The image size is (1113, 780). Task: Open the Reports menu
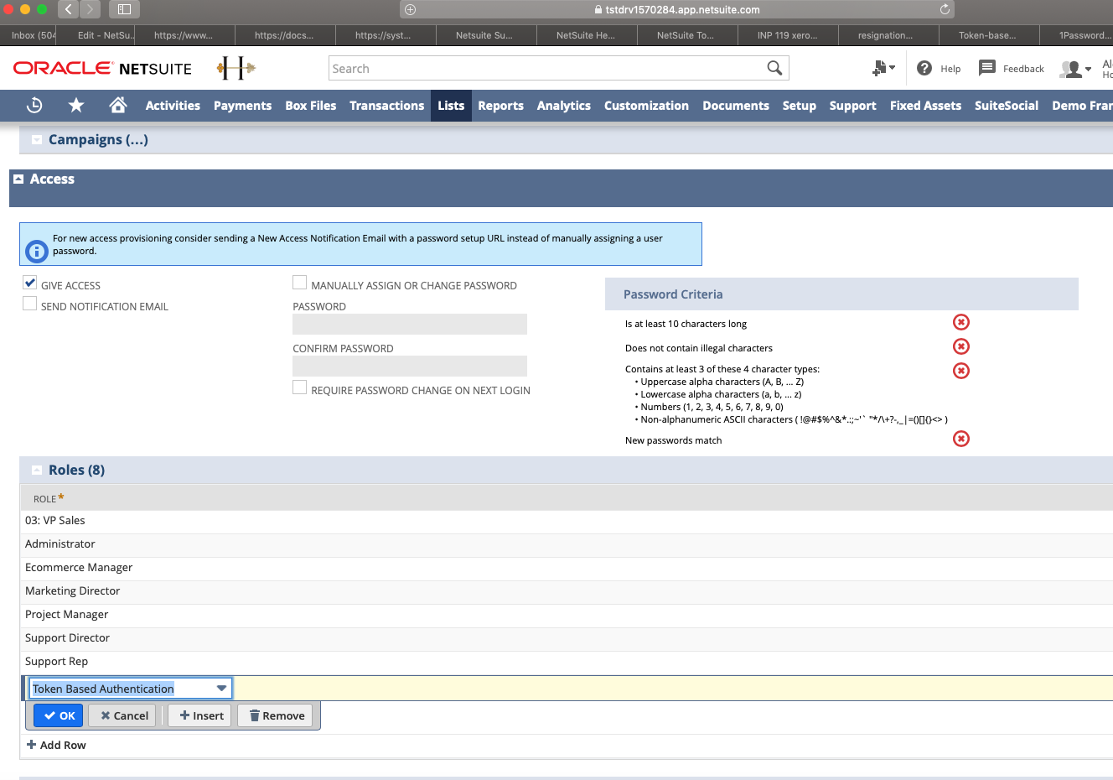tap(500, 106)
